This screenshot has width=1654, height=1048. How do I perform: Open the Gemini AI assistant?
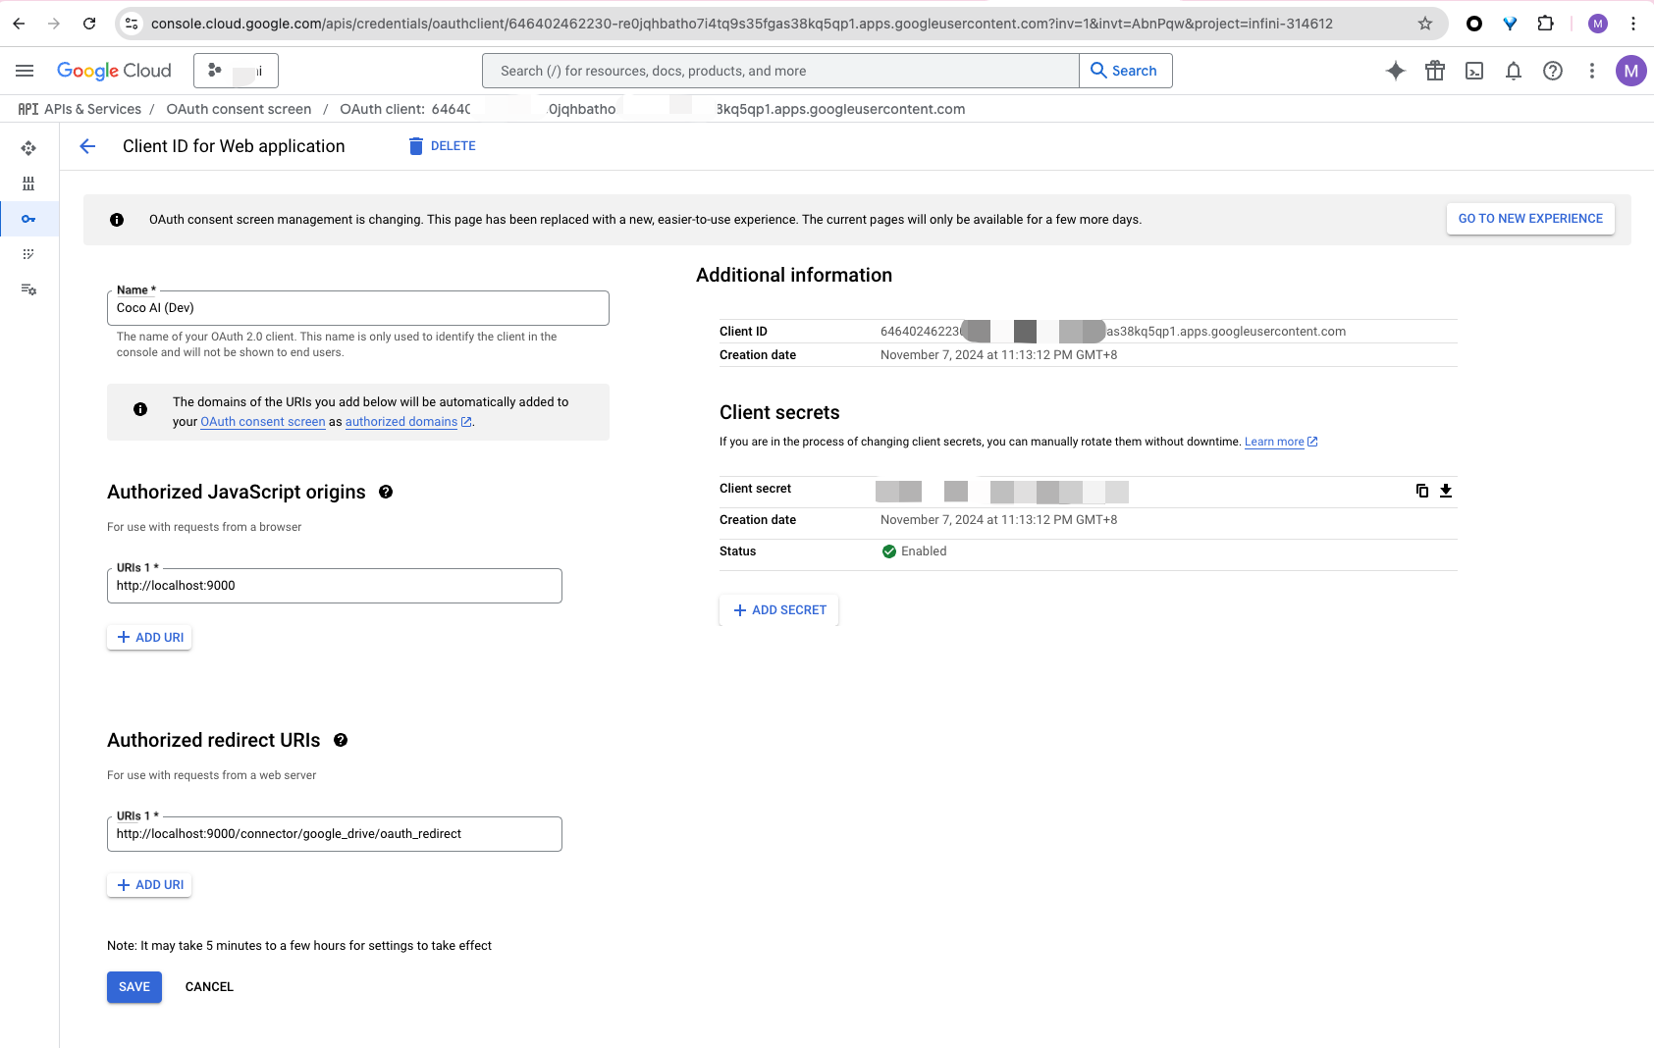point(1395,71)
